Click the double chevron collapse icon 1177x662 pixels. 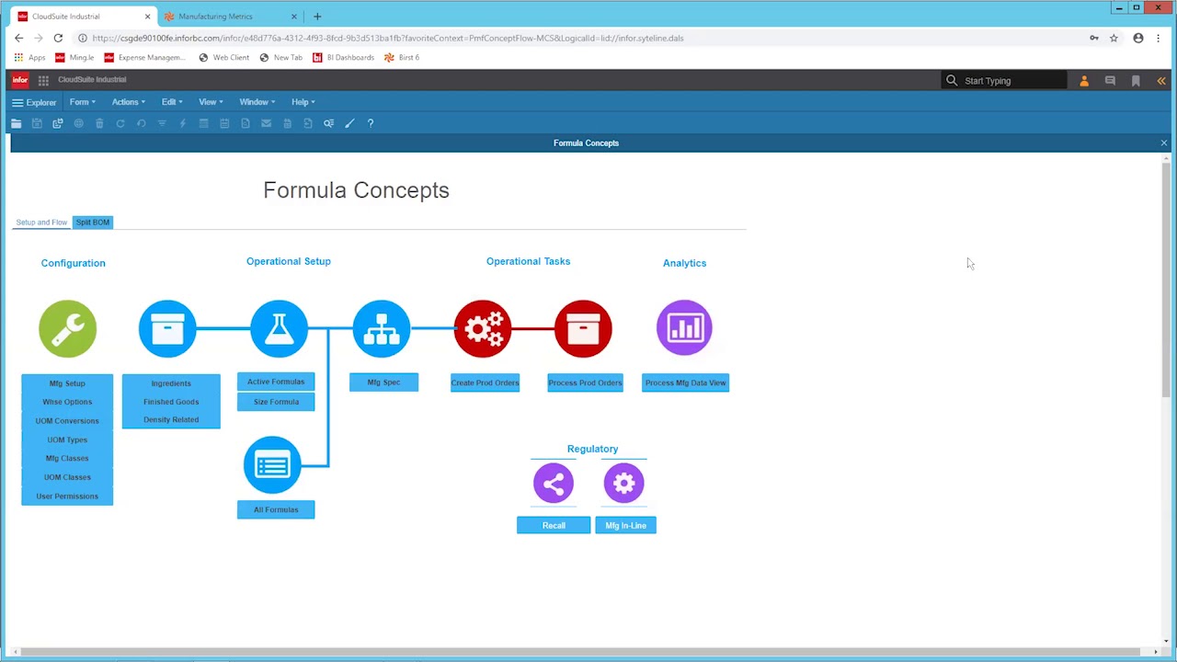tap(1161, 81)
